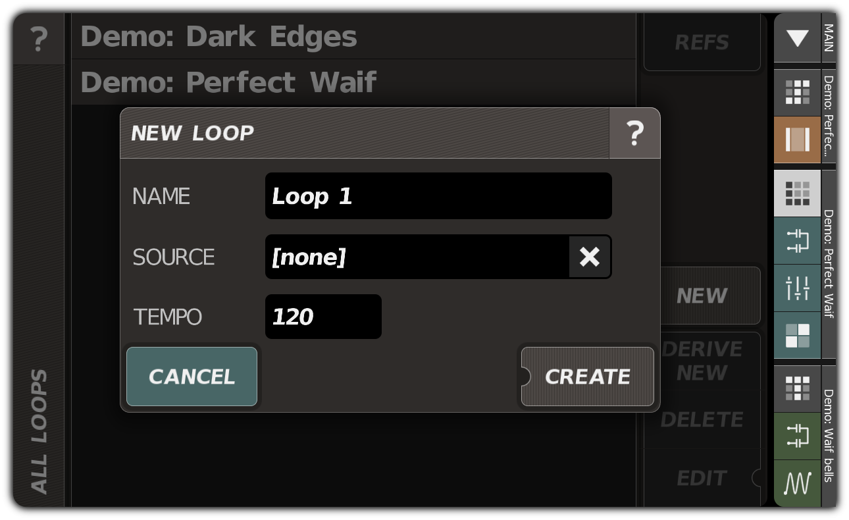Select the waveform icon for Demo: Waif bells

(x=797, y=483)
